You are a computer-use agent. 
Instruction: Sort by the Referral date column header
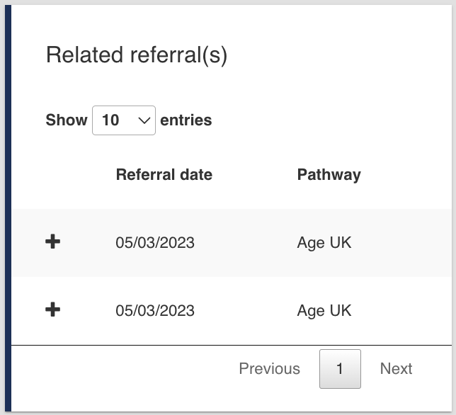(x=164, y=175)
